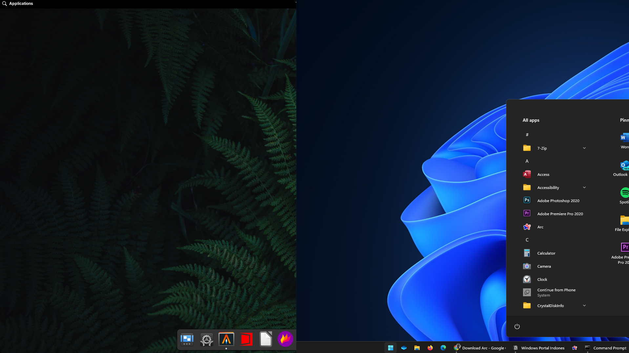The height and width of the screenshot is (353, 629).
Task: Open Calculator from All apps
Action: click(546, 253)
